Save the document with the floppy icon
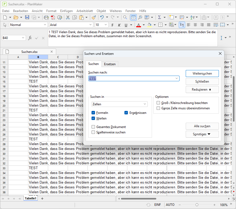Screen dimensions: 236x209 click(x=27, y=17)
